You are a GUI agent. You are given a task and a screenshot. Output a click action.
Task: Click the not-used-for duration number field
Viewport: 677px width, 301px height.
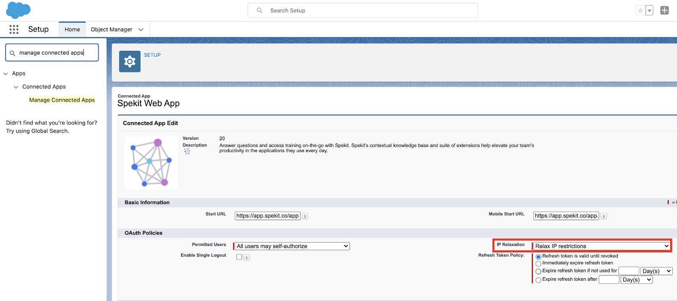pyautogui.click(x=629, y=271)
